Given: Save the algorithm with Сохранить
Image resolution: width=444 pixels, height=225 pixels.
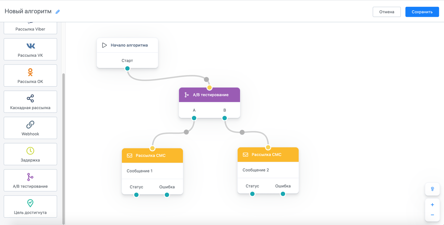Looking at the screenshot, I should click(x=422, y=12).
